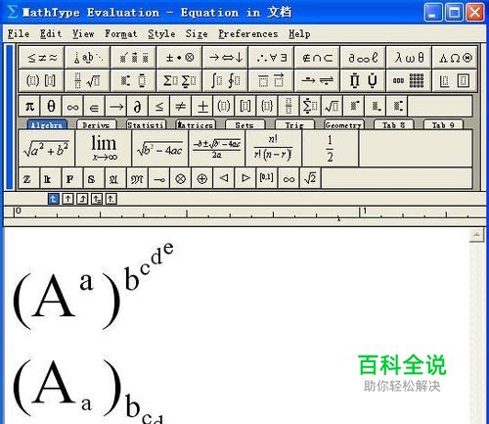Open the File menu

pyautogui.click(x=19, y=33)
